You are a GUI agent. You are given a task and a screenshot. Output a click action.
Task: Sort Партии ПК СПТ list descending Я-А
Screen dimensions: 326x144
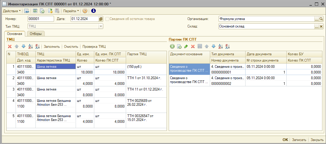[228, 46]
